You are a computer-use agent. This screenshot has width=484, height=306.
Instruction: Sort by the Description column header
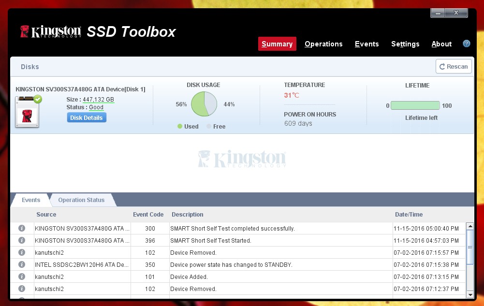(x=188, y=214)
